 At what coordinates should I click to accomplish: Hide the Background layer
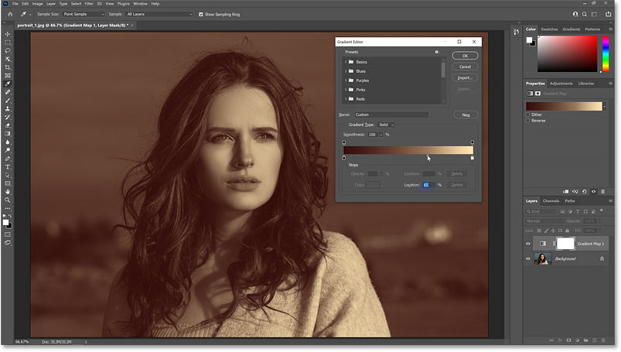coord(528,259)
